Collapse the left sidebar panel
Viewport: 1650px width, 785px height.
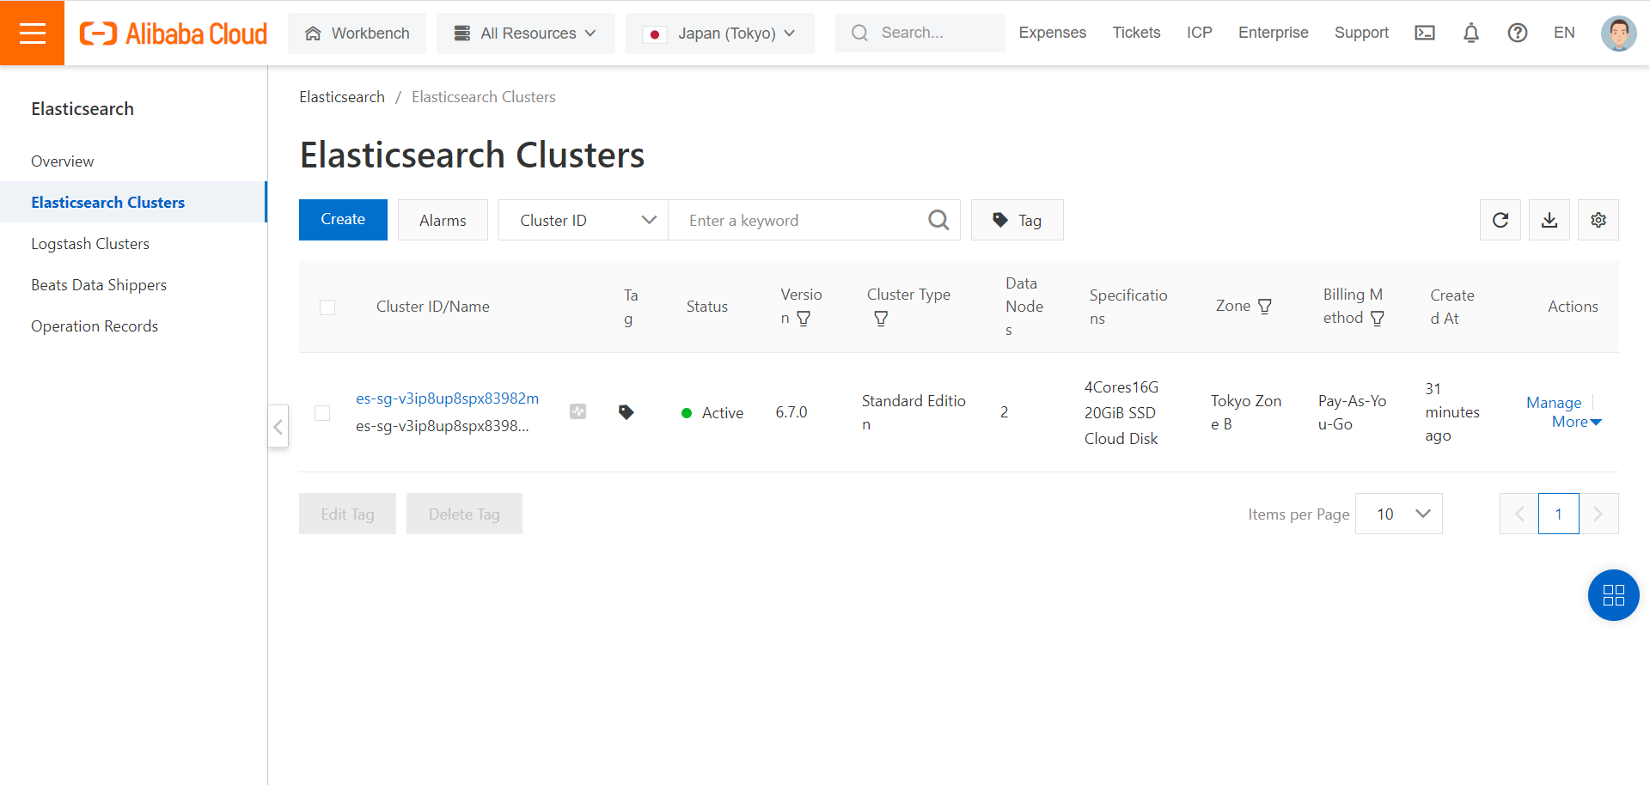(x=278, y=426)
